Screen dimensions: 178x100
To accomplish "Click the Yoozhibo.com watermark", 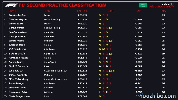I will [x=157, y=96].
